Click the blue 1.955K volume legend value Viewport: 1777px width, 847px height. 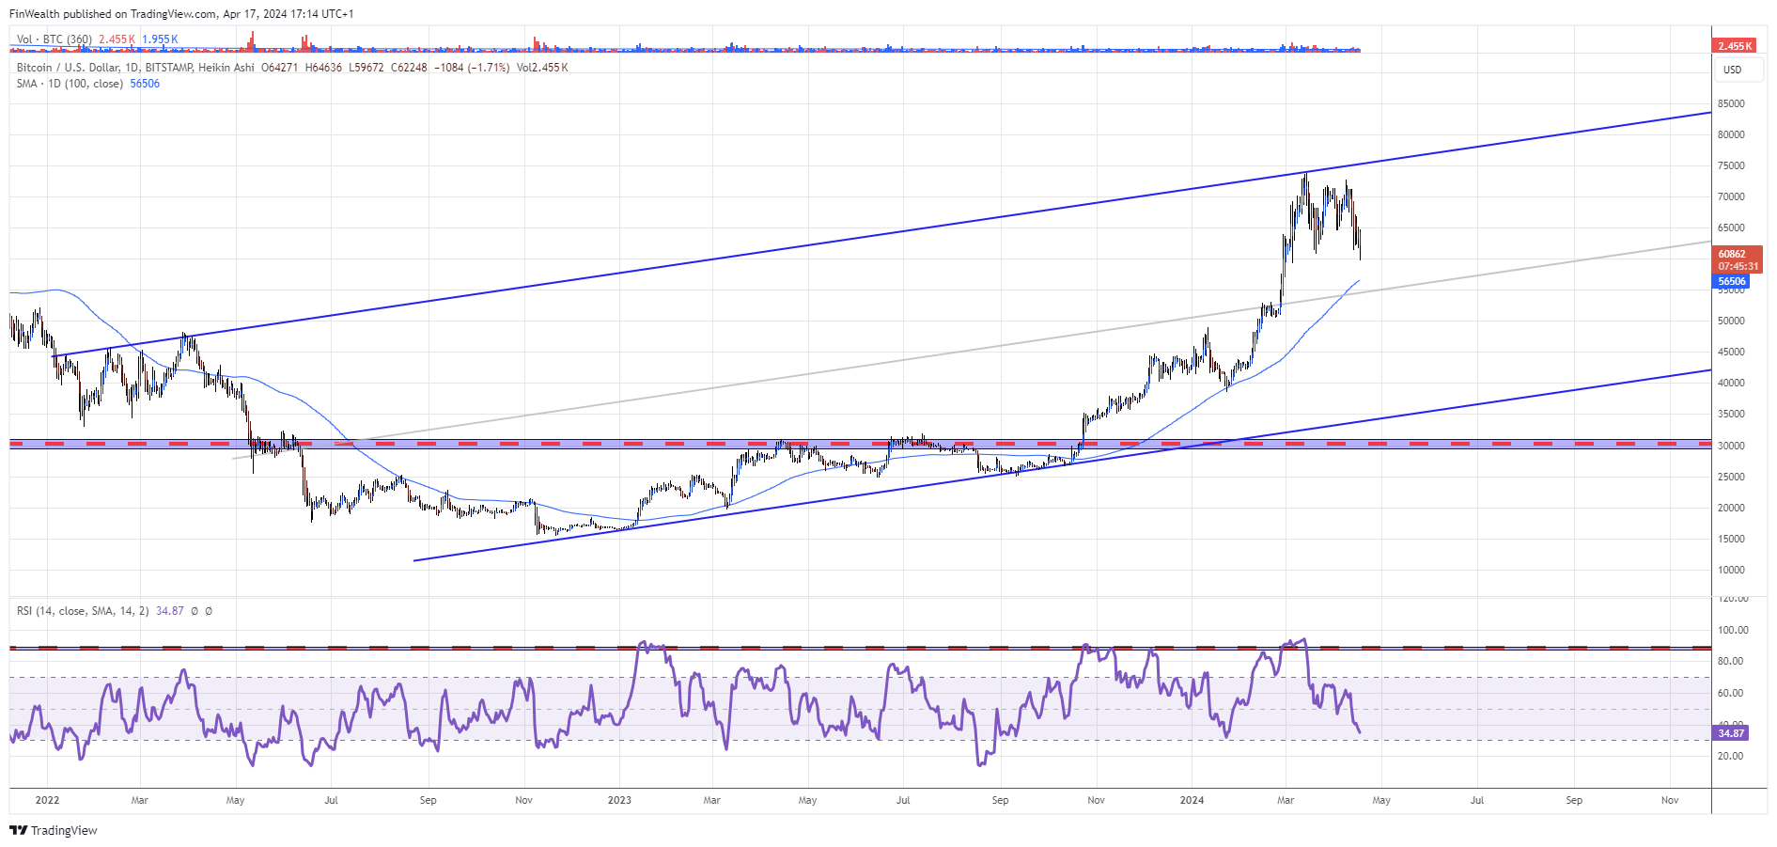click(160, 39)
